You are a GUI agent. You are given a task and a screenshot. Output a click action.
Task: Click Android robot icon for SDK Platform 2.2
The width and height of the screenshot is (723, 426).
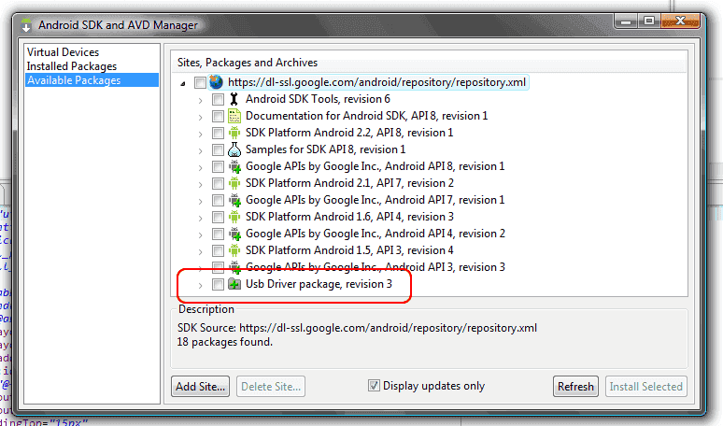click(x=234, y=133)
